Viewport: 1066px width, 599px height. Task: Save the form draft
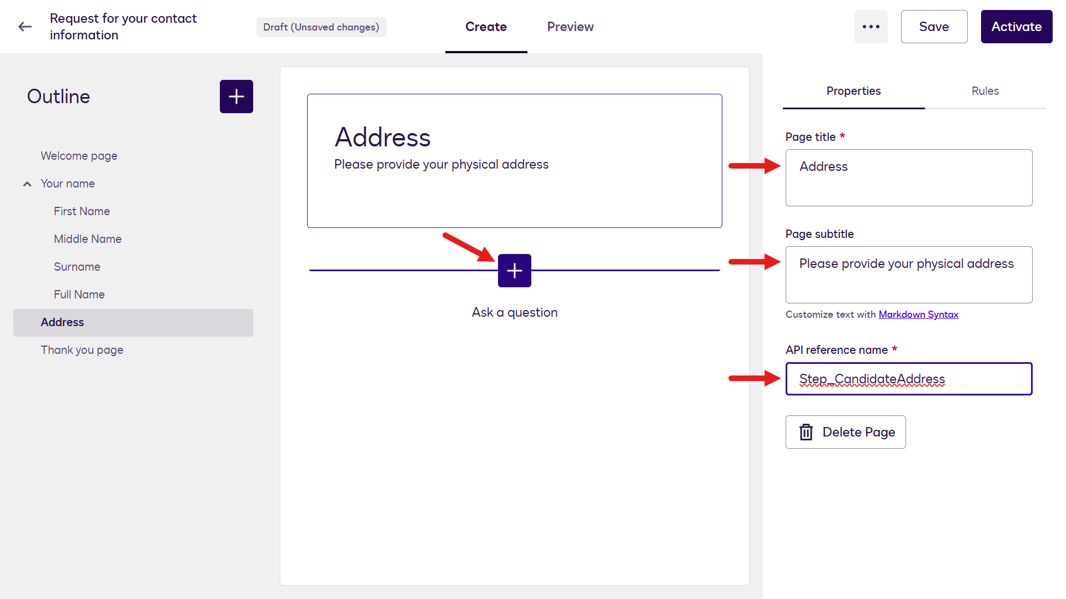pos(934,27)
